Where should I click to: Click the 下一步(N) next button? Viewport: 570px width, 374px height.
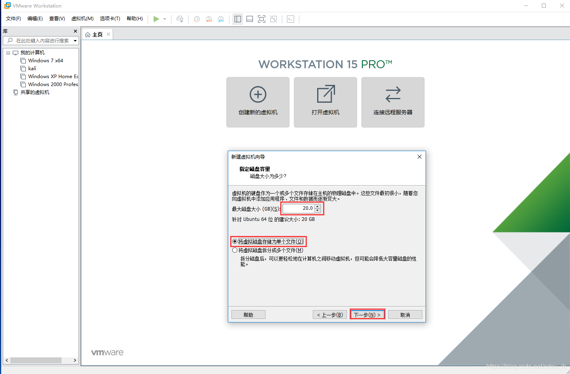click(368, 315)
